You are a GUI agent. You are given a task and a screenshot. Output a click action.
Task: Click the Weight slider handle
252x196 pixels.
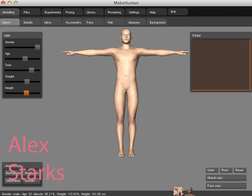point(27,82)
